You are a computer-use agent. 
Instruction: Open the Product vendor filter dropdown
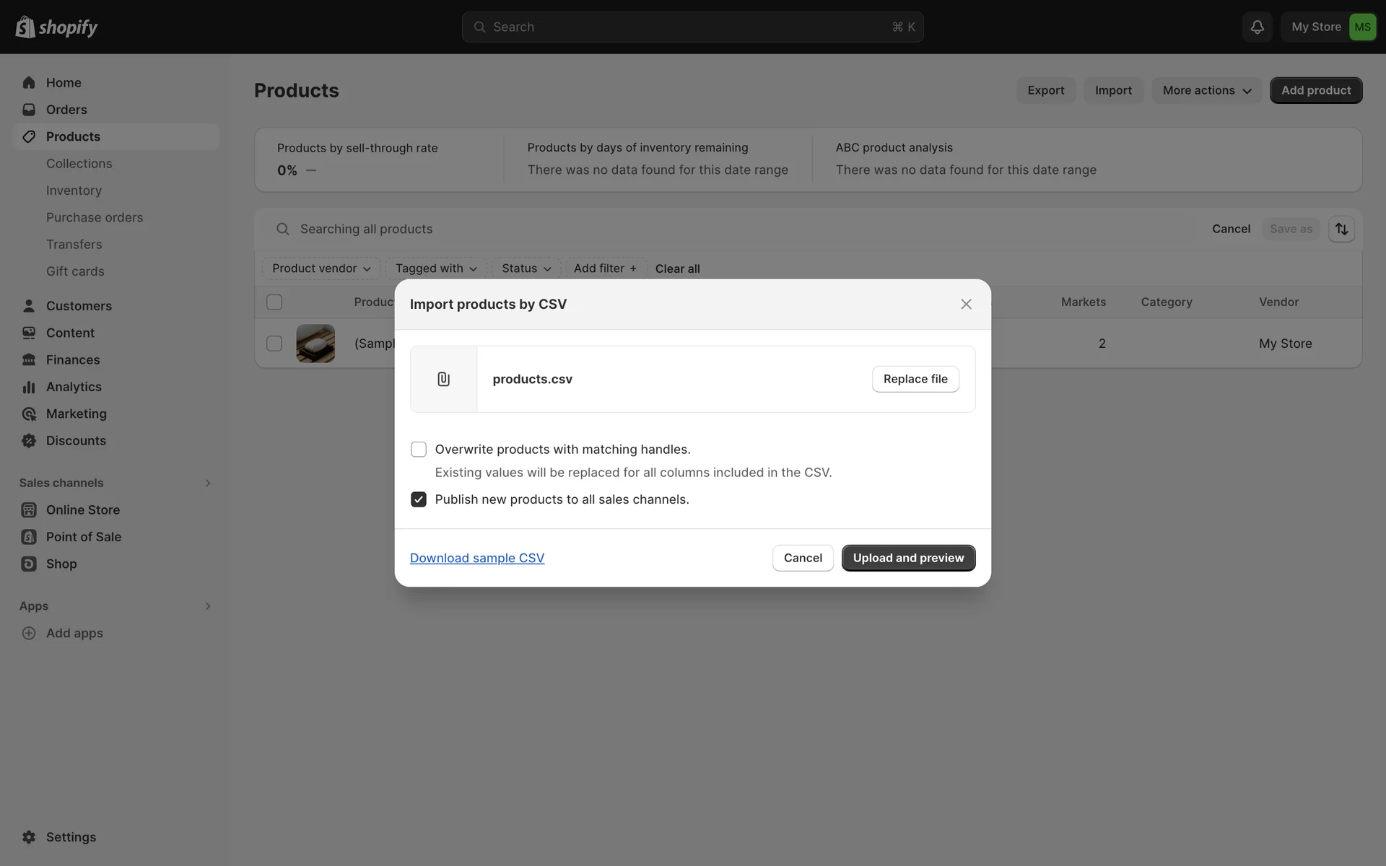321,268
